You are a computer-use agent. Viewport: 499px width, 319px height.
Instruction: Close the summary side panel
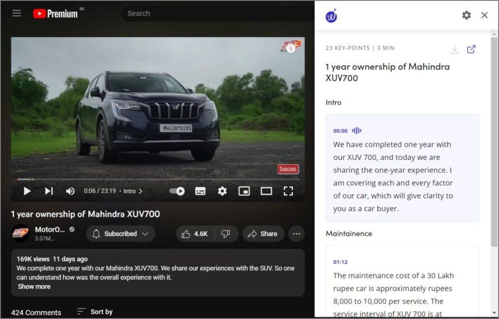[484, 15]
